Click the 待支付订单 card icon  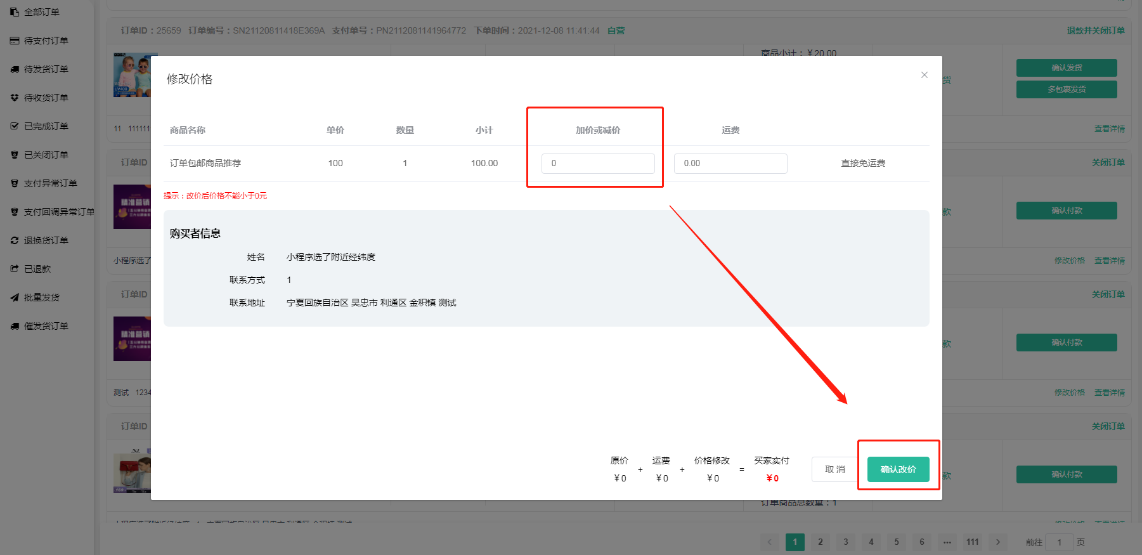click(15, 41)
